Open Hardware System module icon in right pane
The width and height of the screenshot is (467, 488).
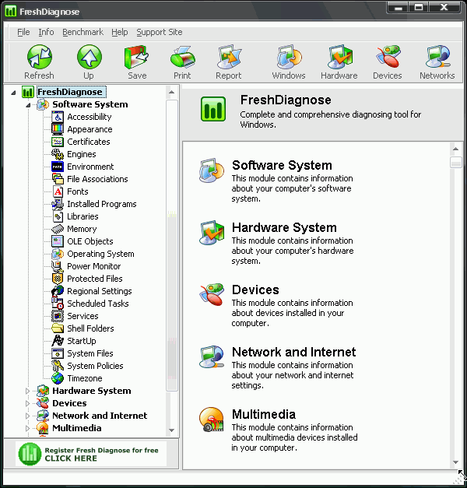212,233
